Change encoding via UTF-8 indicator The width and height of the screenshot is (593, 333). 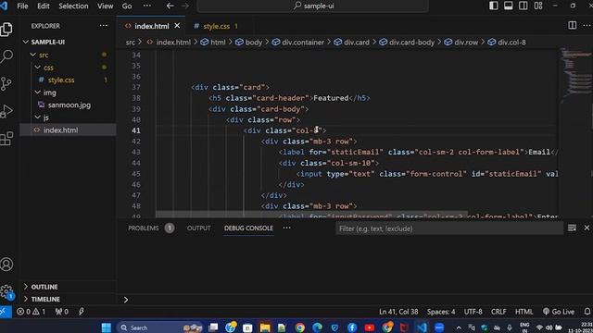tap(473, 312)
